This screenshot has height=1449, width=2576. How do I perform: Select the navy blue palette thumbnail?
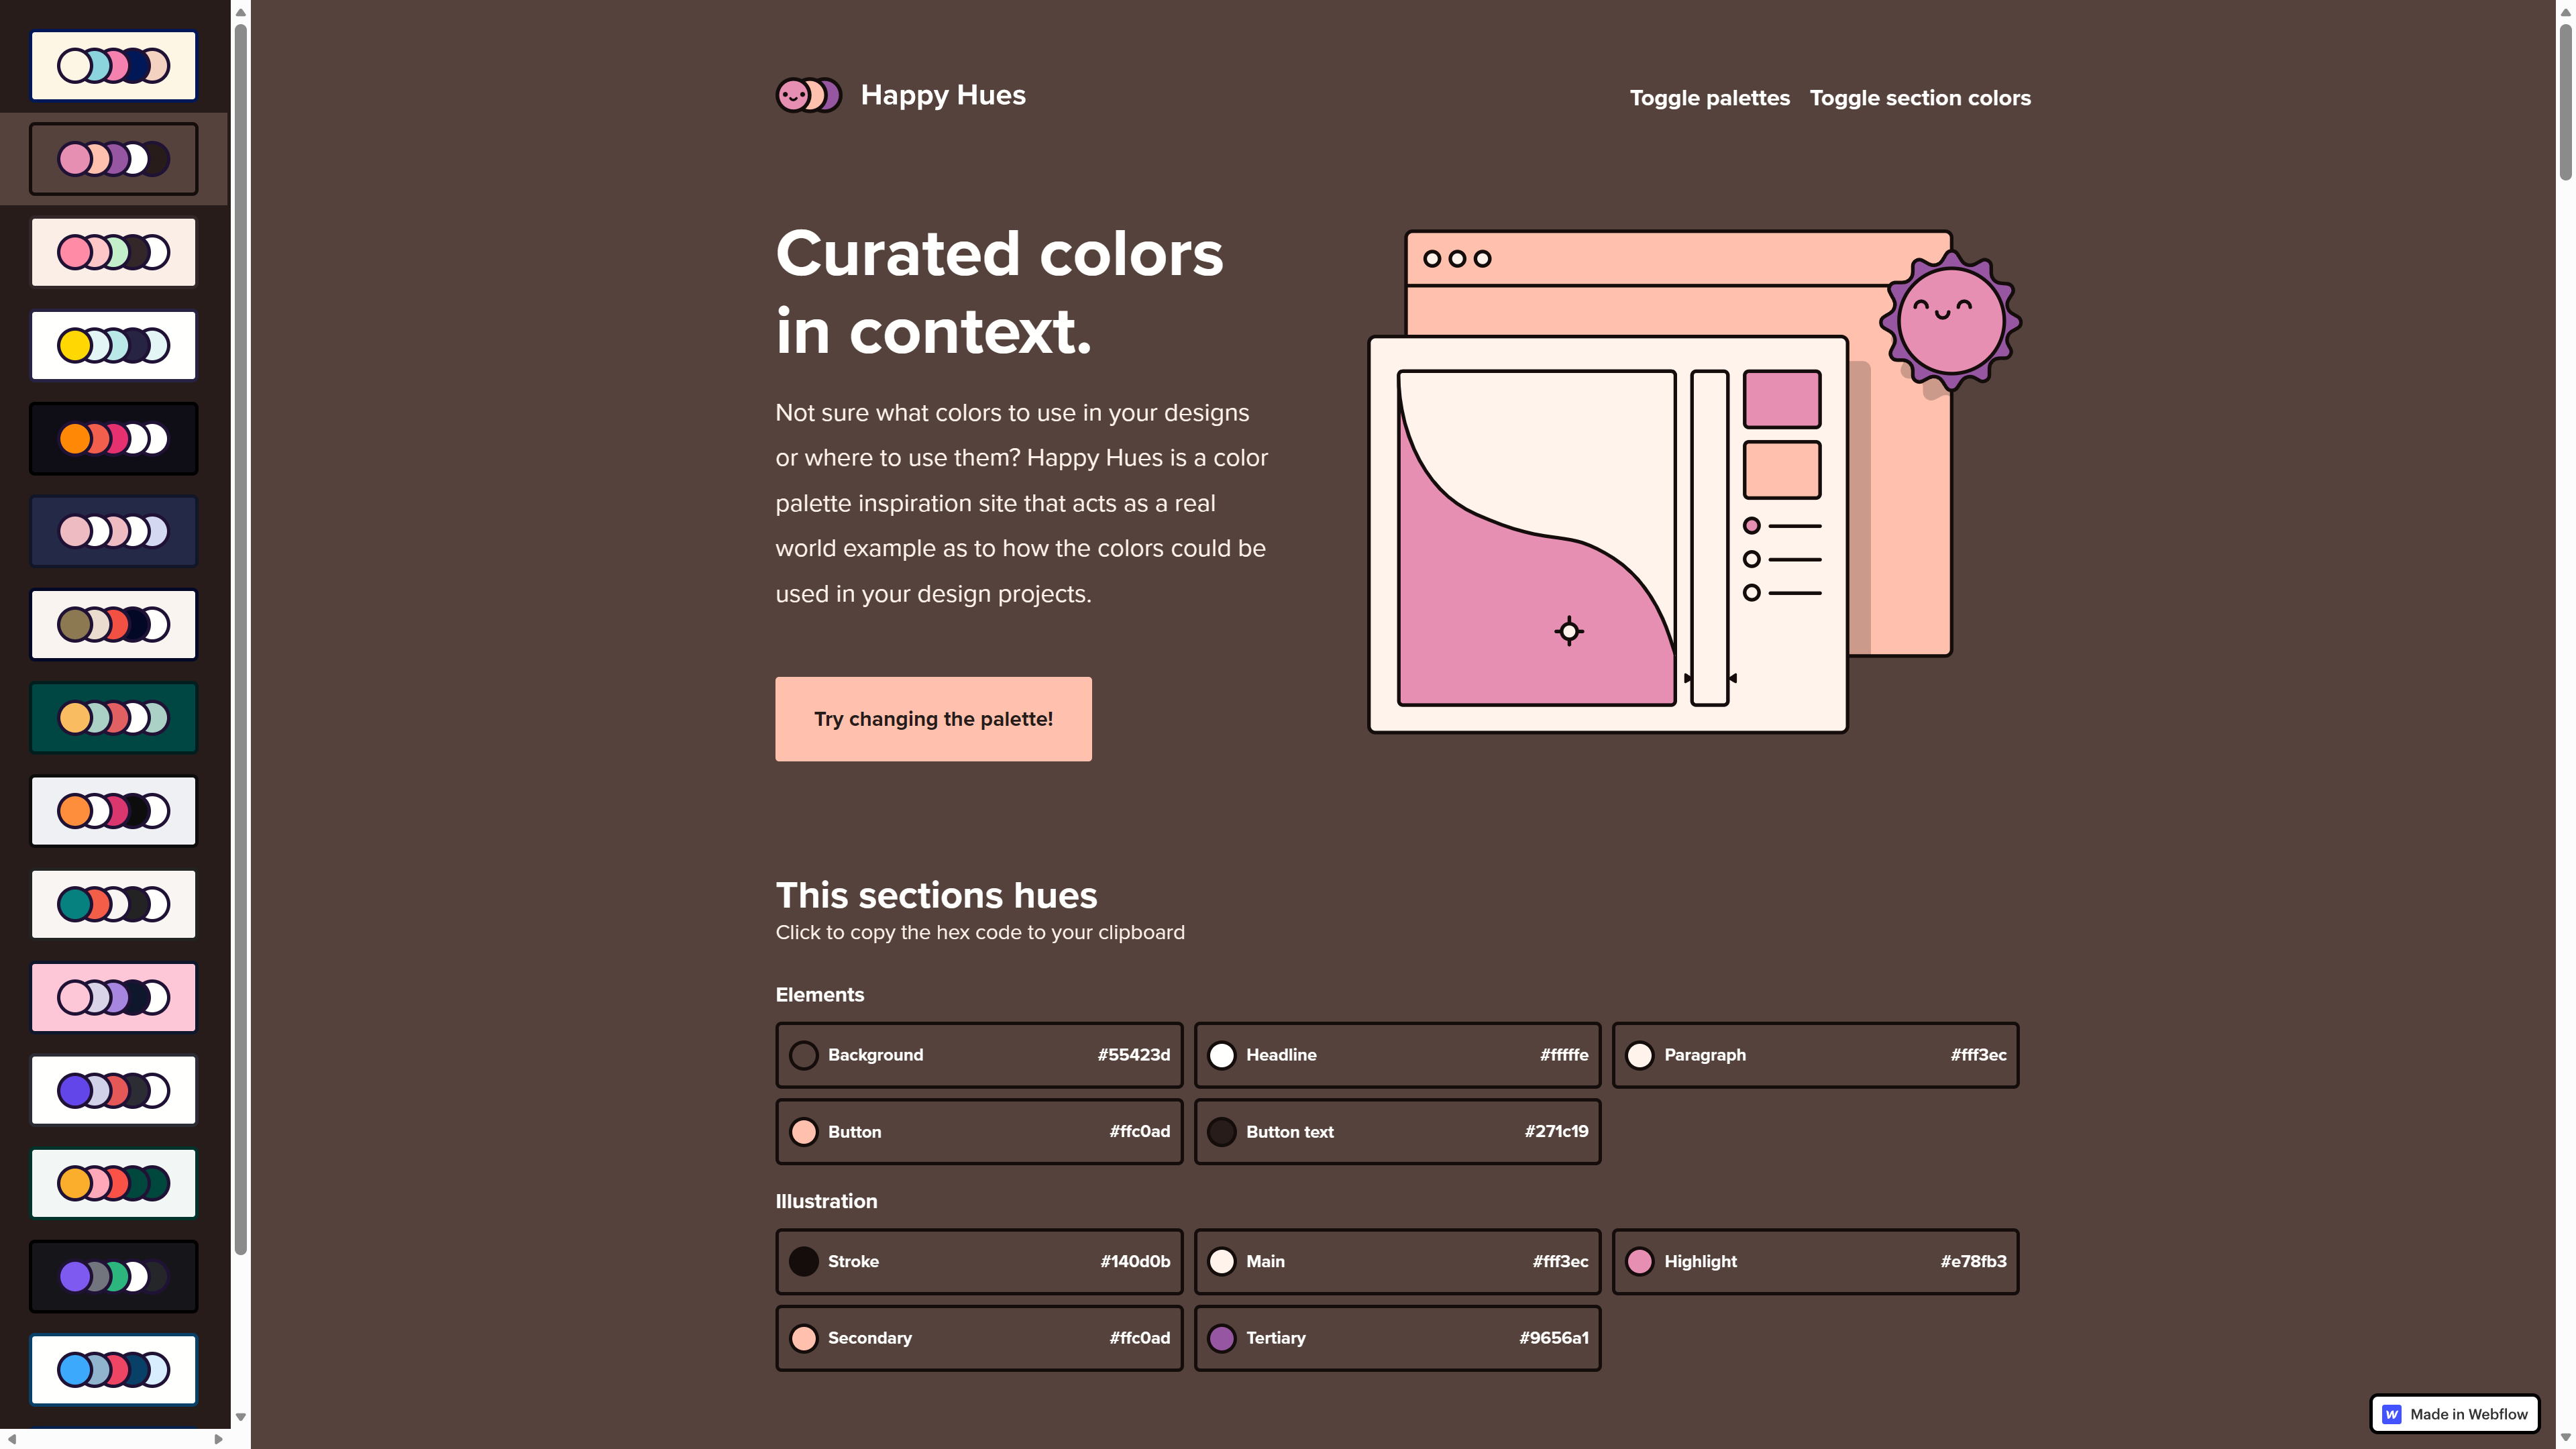point(113,532)
